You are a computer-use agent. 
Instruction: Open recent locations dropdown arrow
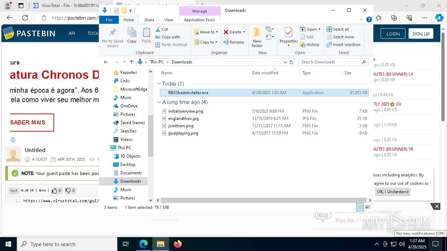[124, 62]
